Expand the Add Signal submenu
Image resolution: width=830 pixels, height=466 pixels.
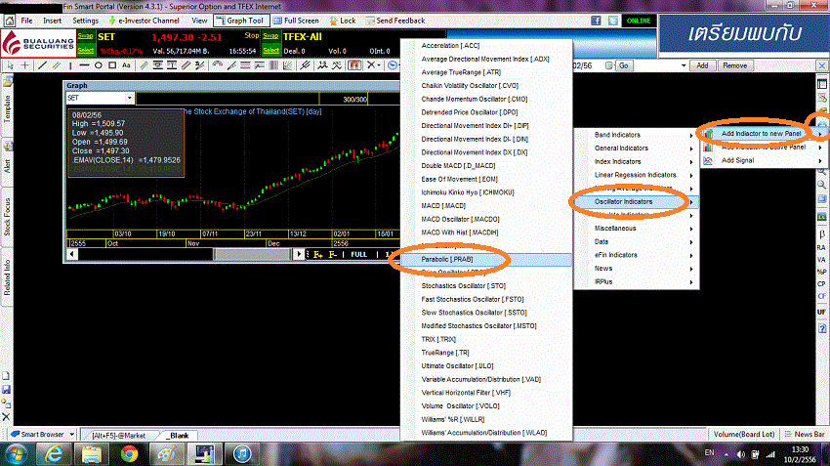coord(764,160)
